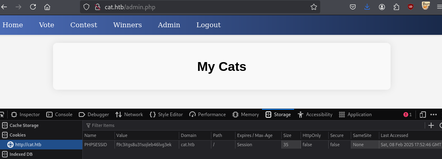Open the DevTools three-dot options menu
The width and height of the screenshot is (442, 159).
(x=434, y=115)
